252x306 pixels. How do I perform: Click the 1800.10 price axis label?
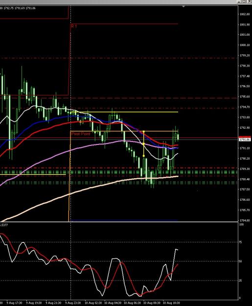click(x=245, y=45)
